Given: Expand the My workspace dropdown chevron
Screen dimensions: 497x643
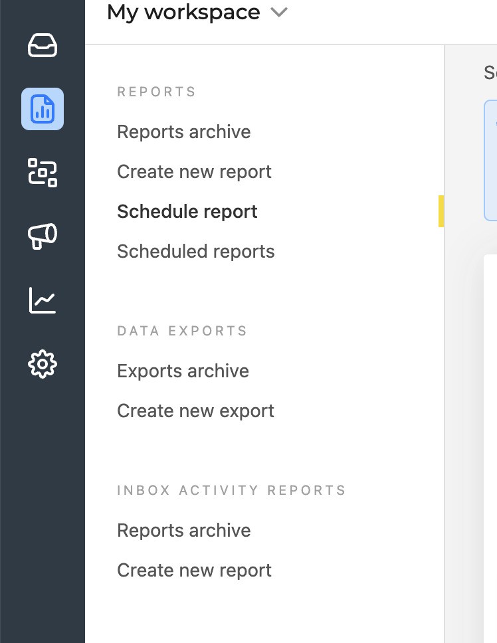Looking at the screenshot, I should coord(279,13).
